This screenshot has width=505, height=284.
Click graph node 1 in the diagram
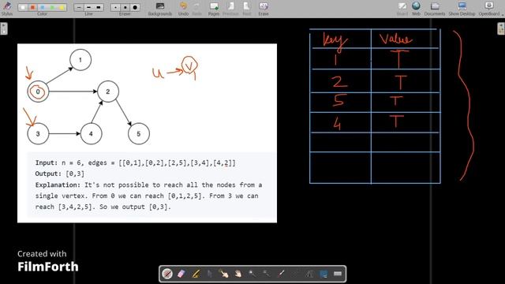click(80, 60)
